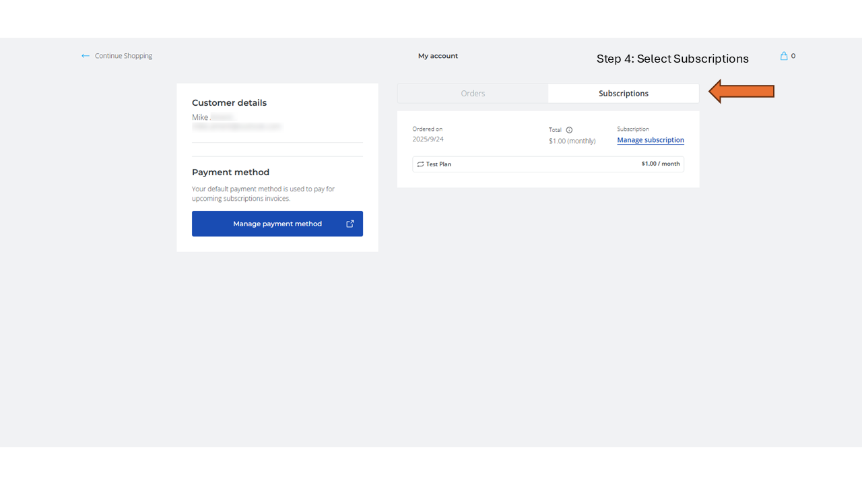Viewport: 862px width, 485px height.
Task: Click the 2025/9/24 order date
Action: (x=428, y=139)
